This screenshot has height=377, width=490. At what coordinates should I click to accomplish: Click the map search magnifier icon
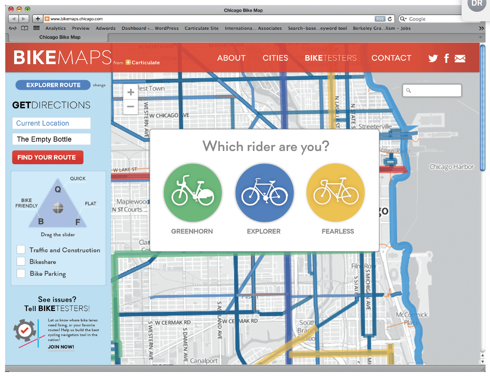tap(409, 91)
